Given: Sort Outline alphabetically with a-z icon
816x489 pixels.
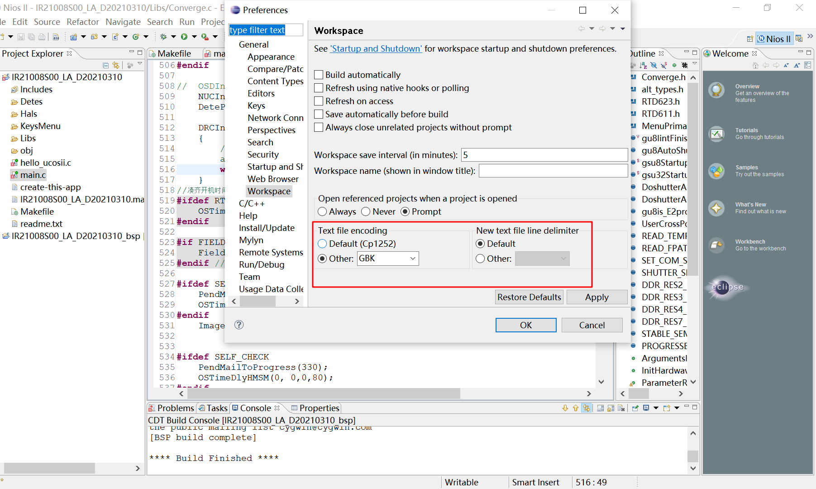Looking at the screenshot, I should tap(643, 65).
